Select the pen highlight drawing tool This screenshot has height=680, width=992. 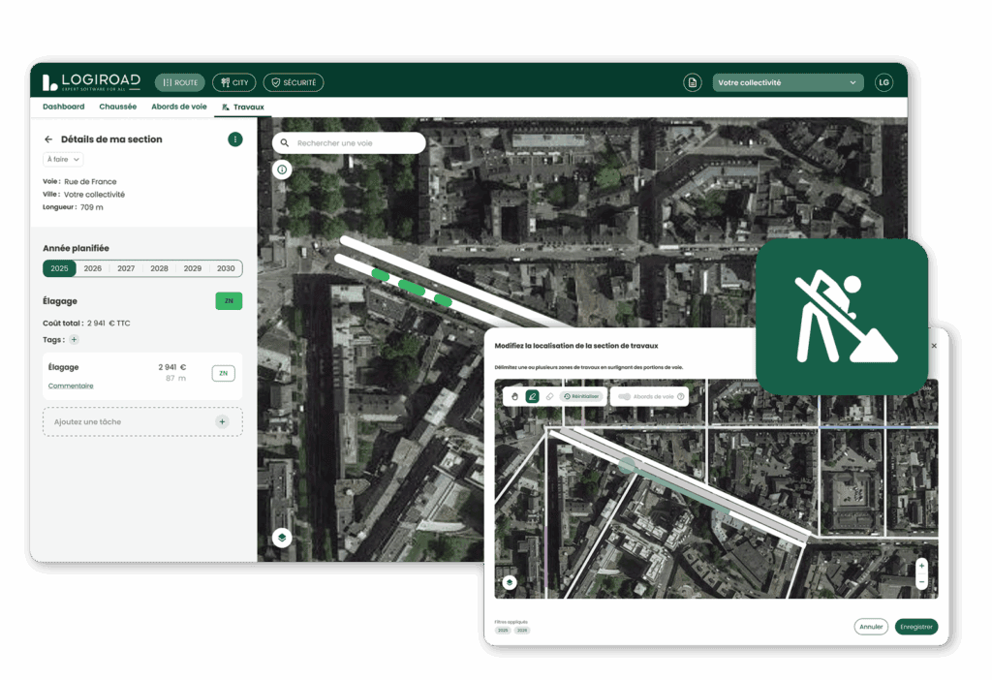[x=532, y=396]
